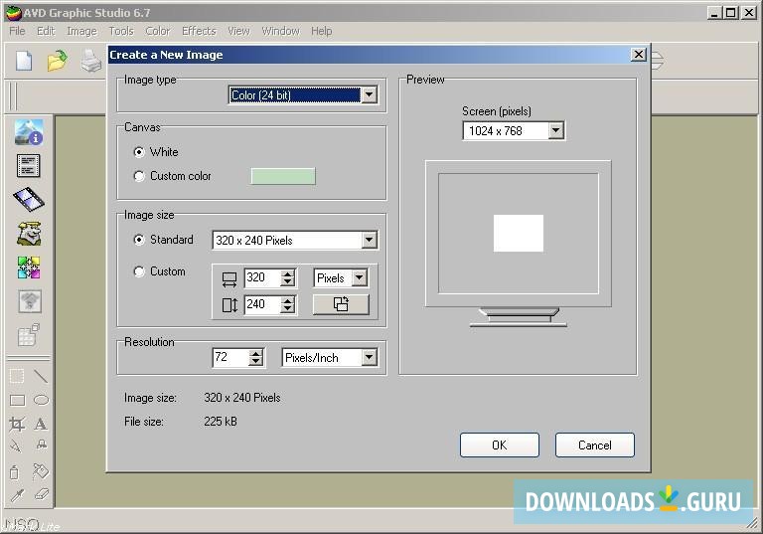
Task: Select the Line drawing tool
Action: tap(41, 376)
